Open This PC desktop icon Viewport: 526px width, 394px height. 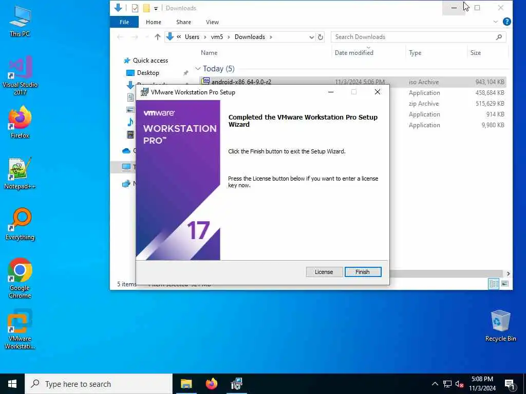(20, 21)
